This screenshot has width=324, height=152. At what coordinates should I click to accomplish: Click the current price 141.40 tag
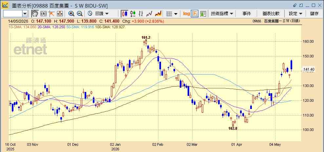(309, 70)
